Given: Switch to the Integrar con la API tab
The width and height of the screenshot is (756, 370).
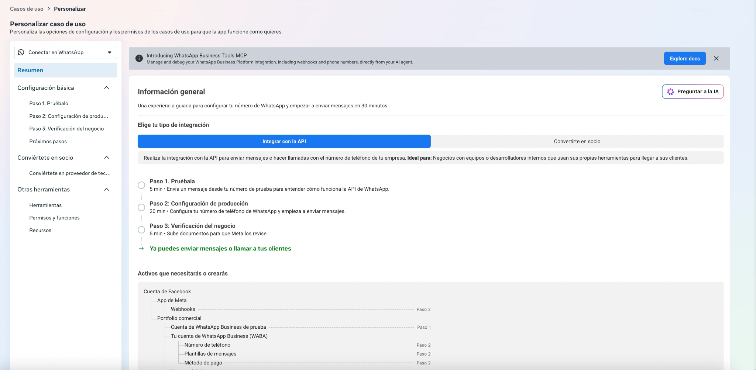Looking at the screenshot, I should pyautogui.click(x=284, y=141).
